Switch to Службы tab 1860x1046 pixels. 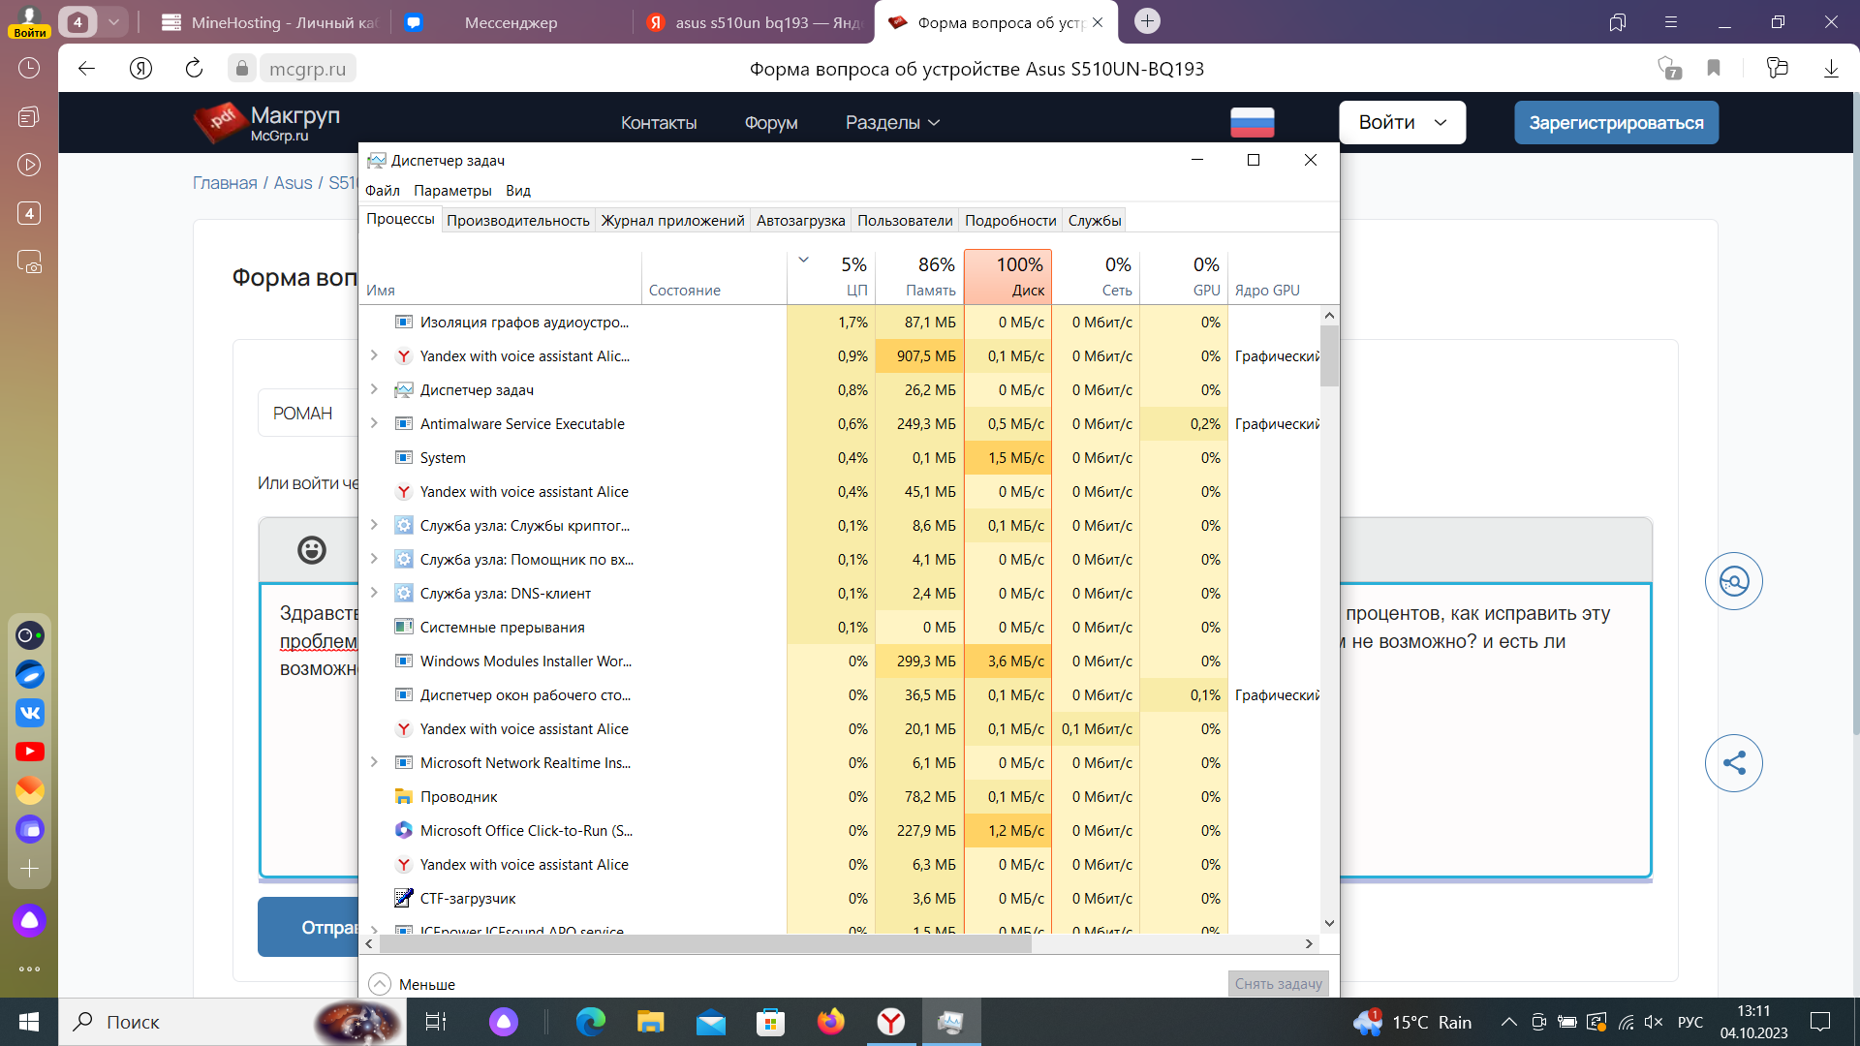click(x=1095, y=220)
